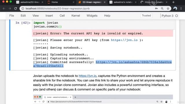The width and height of the screenshot is (185, 104).
Task: Open the committed notebook jvn.io/aakashns link
Action: pyautogui.click(x=102, y=64)
